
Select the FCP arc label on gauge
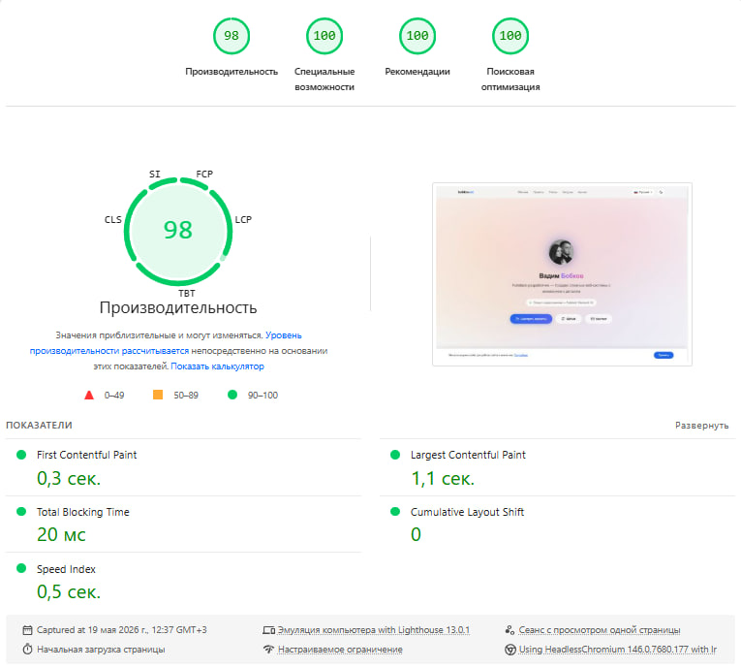pos(204,175)
